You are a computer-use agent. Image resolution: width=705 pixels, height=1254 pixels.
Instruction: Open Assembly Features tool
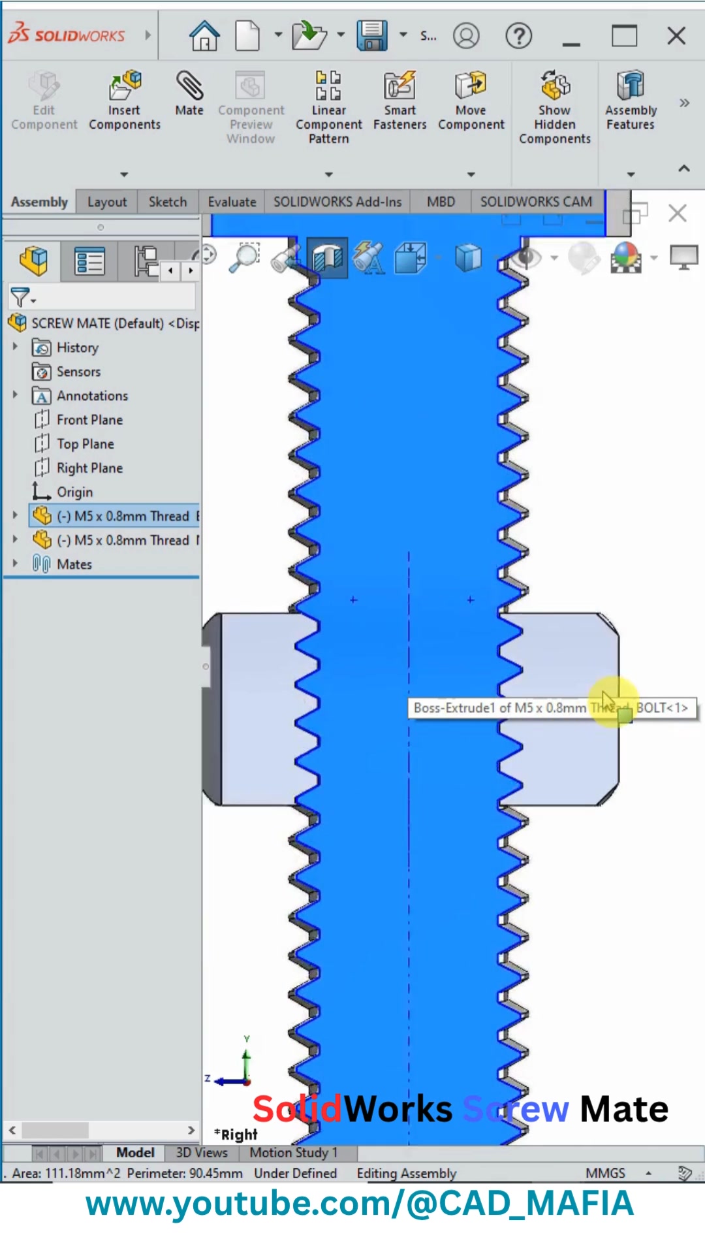click(631, 101)
